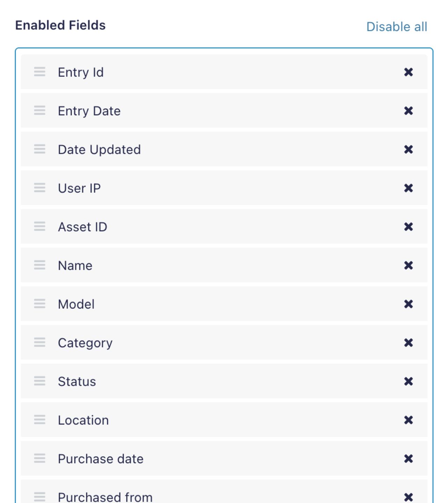Remove the Category field
The width and height of the screenshot is (447, 503).
click(x=409, y=343)
